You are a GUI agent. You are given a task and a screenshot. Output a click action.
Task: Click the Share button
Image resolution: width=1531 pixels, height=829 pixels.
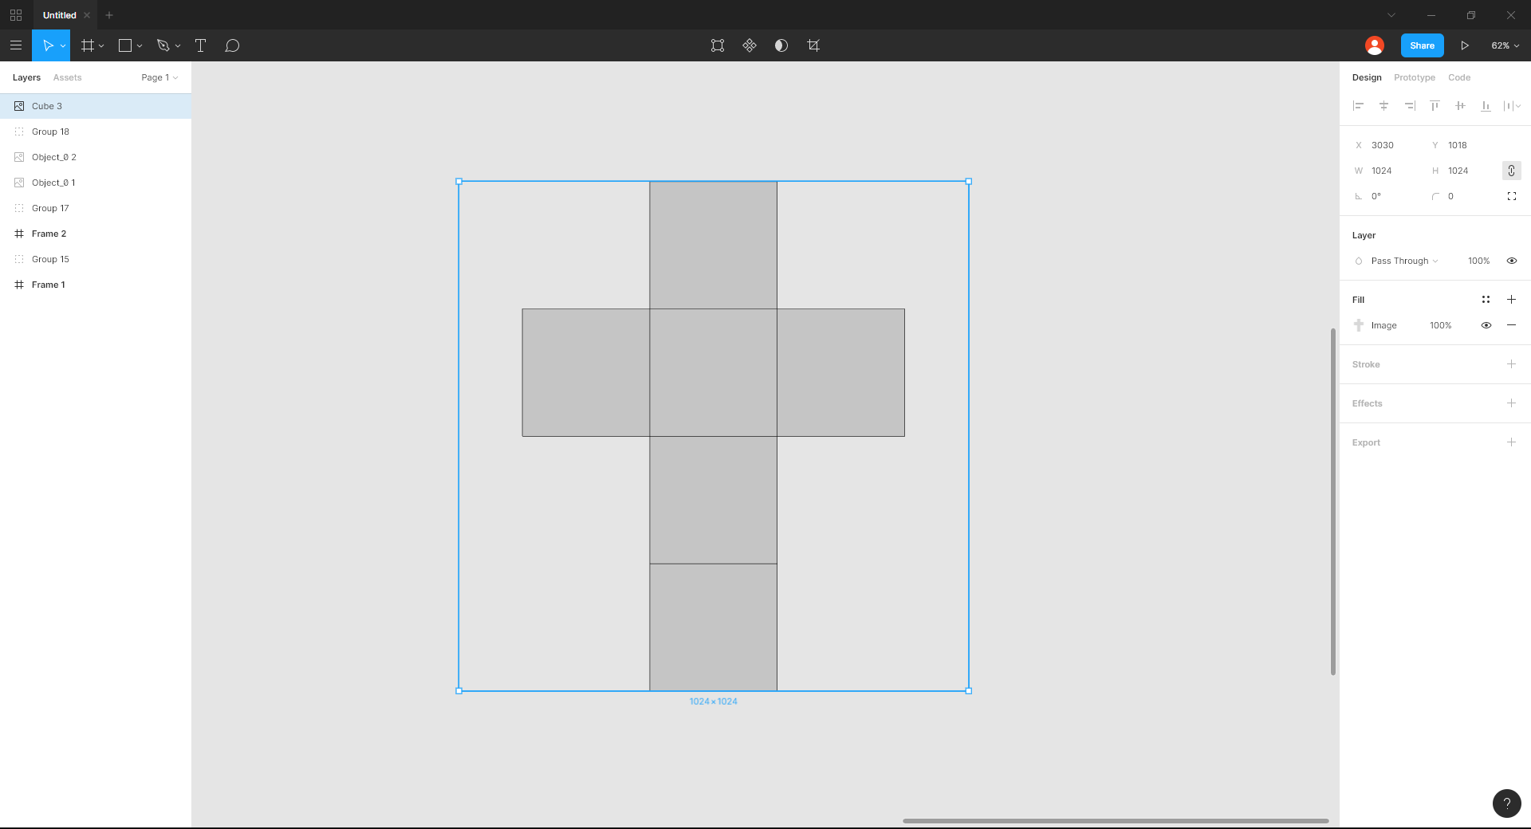pos(1422,45)
